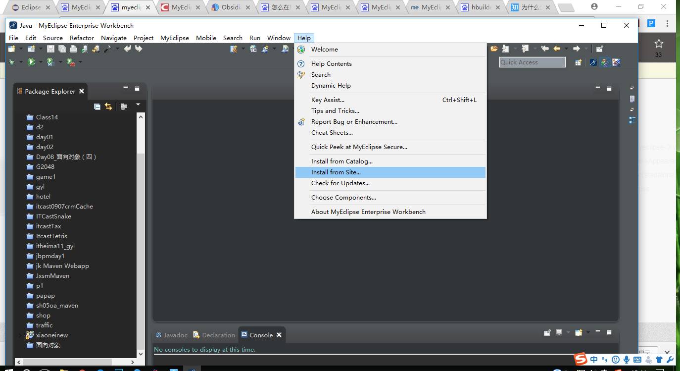Image resolution: width=680 pixels, height=371 pixels.
Task: Close the Package Explorer tab
Action: [82, 91]
